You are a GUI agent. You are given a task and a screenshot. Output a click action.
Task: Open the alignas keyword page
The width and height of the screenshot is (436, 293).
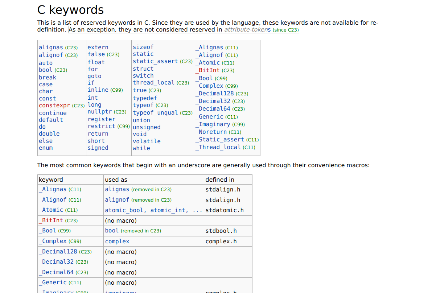coord(51,47)
